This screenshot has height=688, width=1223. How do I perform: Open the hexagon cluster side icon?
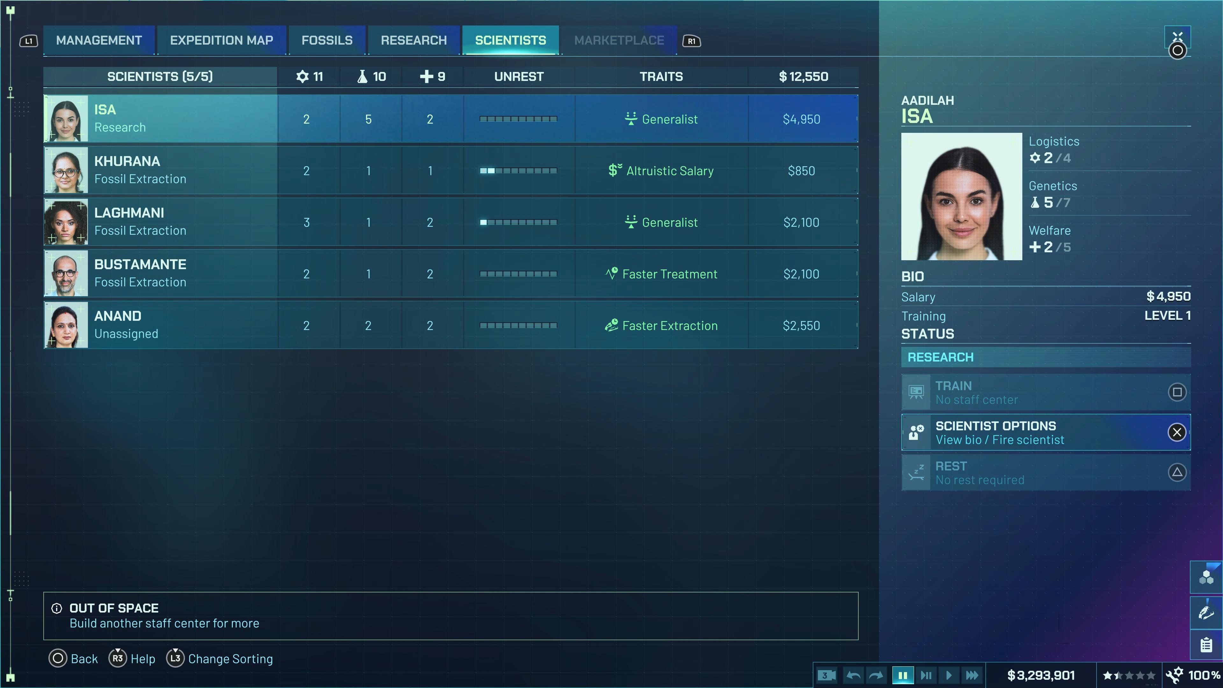pyautogui.click(x=1206, y=577)
